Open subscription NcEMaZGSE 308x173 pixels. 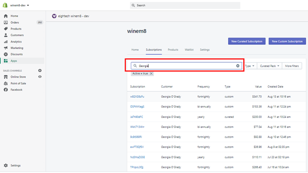pyautogui.click(x=138, y=157)
